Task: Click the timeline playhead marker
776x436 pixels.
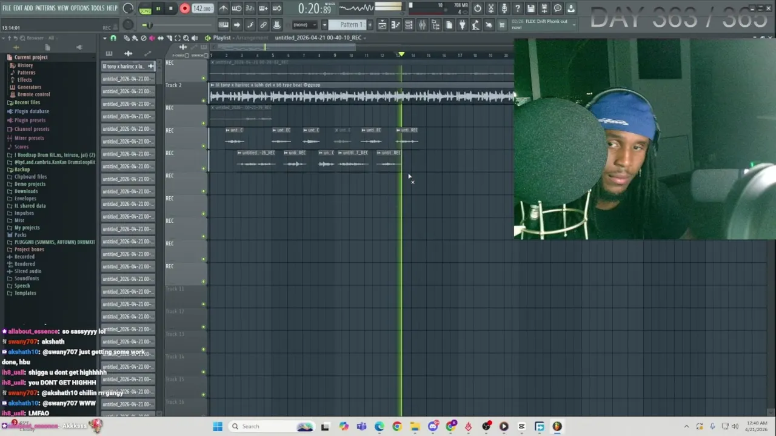Action: click(x=401, y=55)
